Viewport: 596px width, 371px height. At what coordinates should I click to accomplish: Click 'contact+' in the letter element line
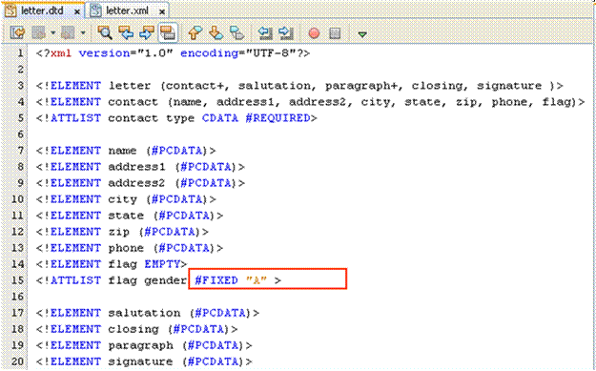click(195, 86)
